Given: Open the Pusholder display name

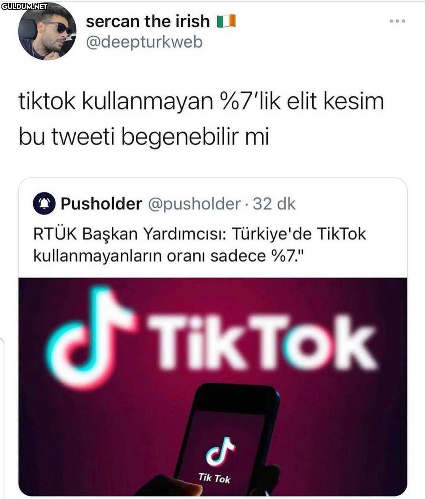Looking at the screenshot, I should [x=101, y=204].
